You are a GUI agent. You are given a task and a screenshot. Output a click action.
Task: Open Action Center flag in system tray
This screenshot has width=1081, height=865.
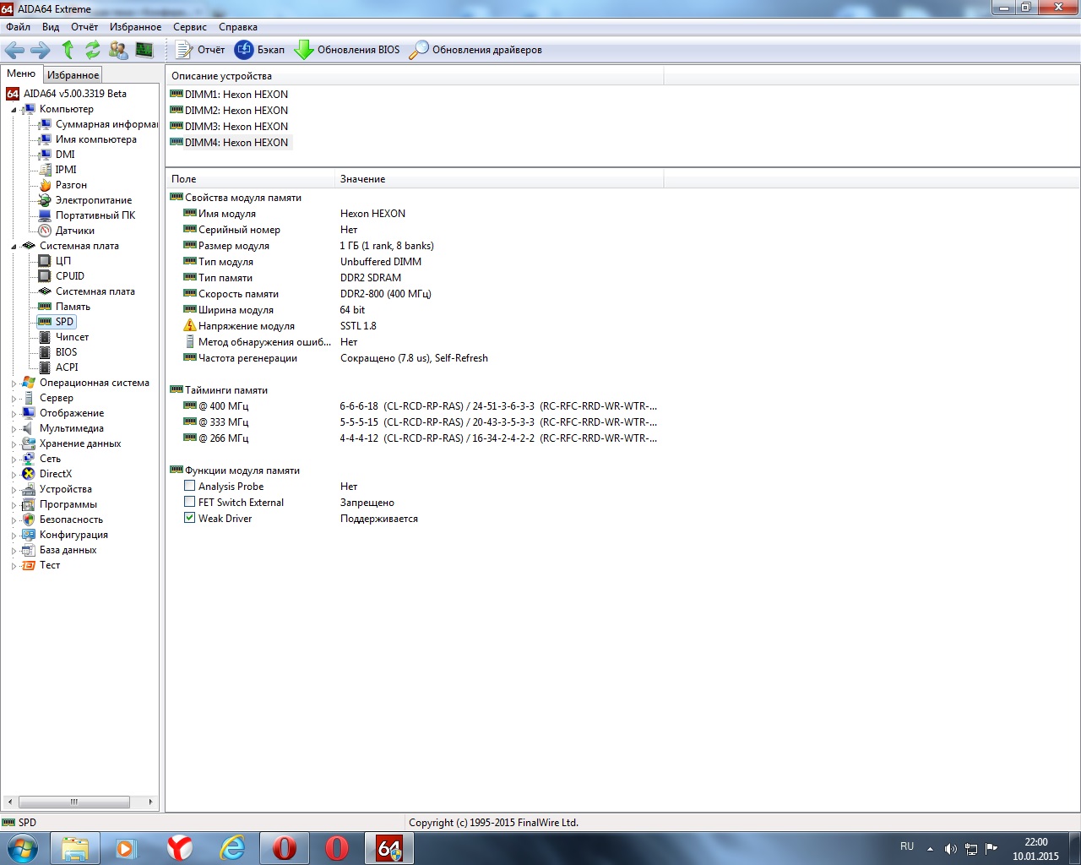pos(991,848)
